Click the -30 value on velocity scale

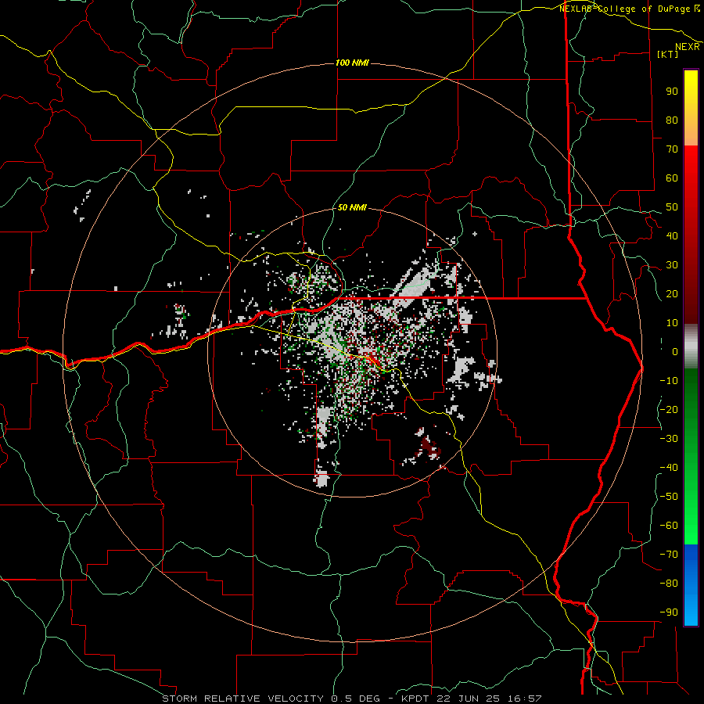[x=669, y=439]
